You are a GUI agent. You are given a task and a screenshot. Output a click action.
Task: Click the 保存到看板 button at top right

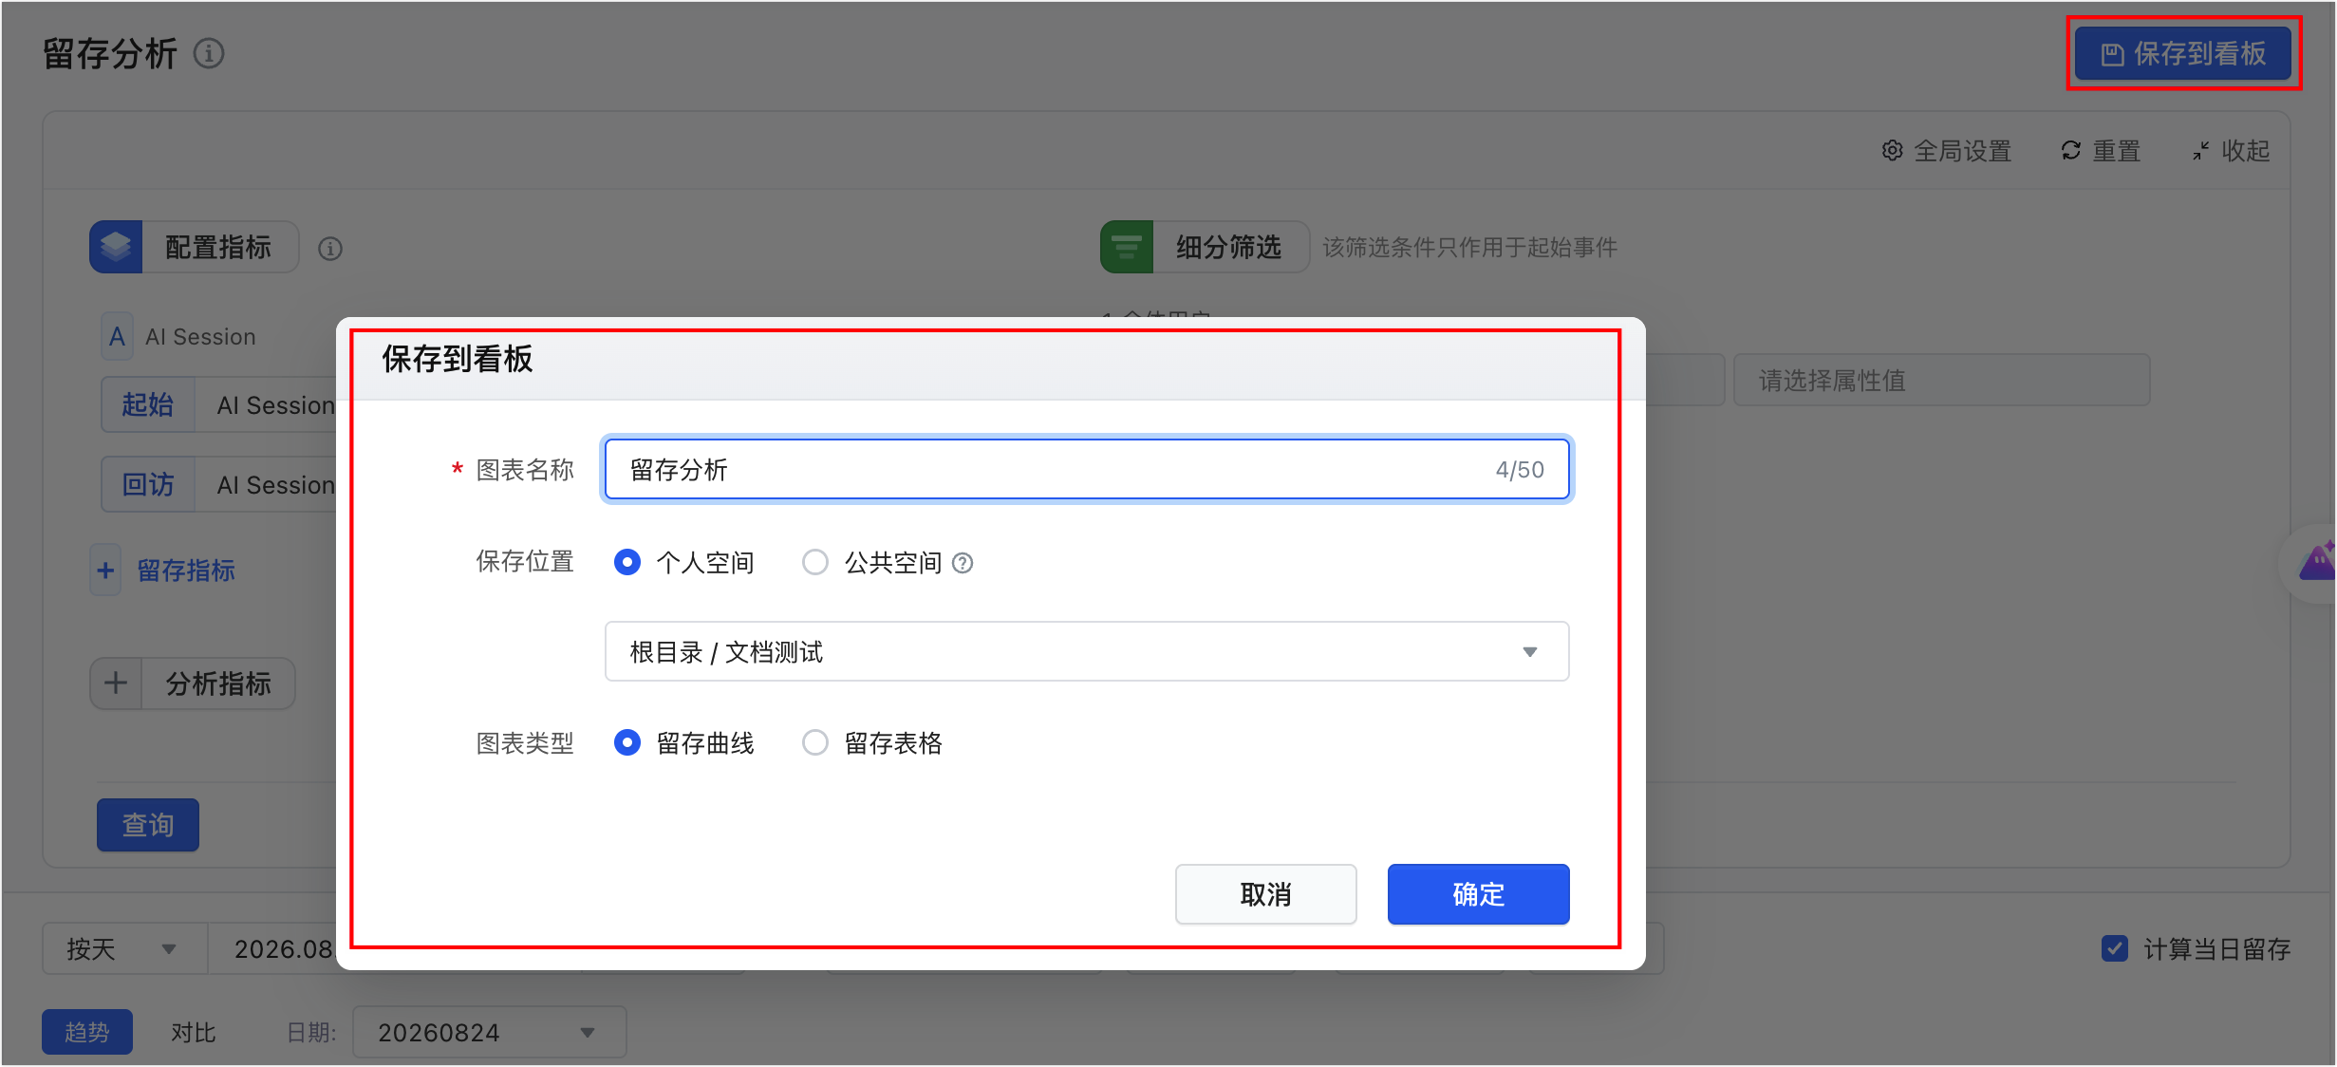click(x=2183, y=54)
